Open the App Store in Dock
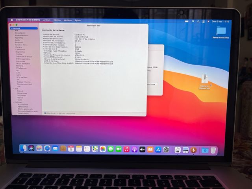 [158, 150]
